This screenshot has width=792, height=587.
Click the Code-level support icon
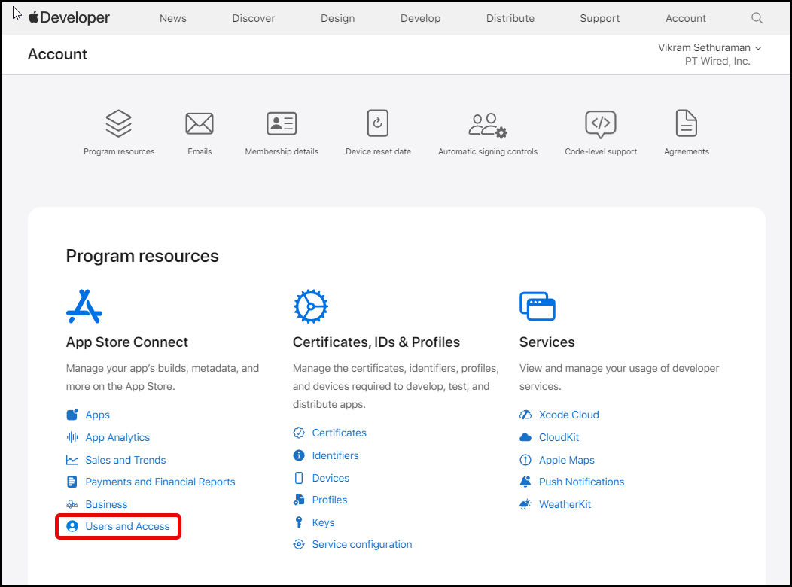(601, 124)
